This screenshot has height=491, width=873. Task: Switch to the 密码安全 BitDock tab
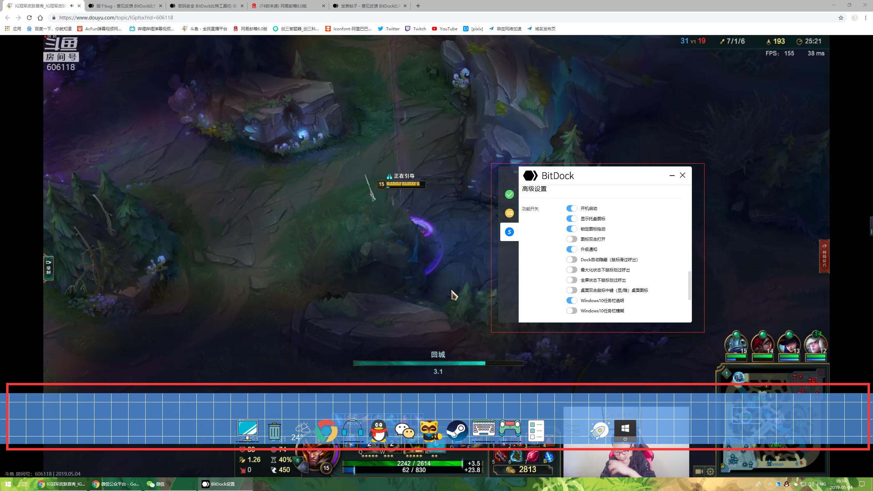(x=207, y=6)
